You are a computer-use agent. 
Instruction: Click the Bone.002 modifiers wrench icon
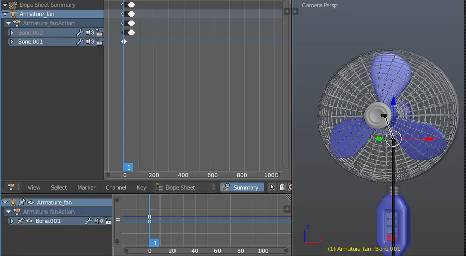coord(80,33)
